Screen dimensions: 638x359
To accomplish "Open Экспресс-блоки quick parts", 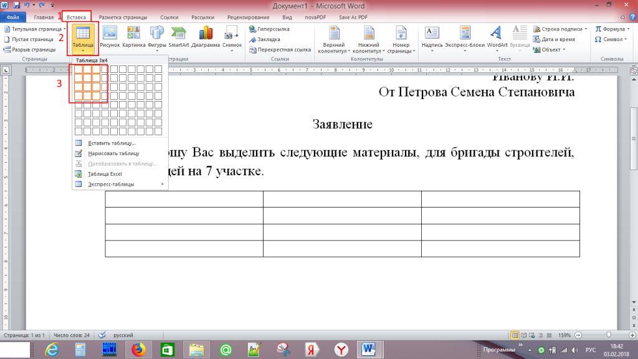I will point(465,38).
